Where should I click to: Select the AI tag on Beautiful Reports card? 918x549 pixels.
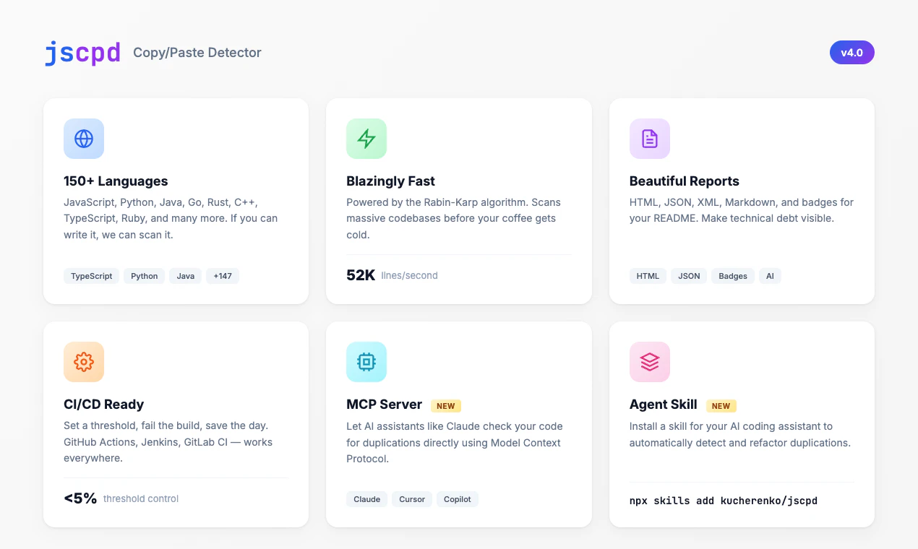click(770, 276)
